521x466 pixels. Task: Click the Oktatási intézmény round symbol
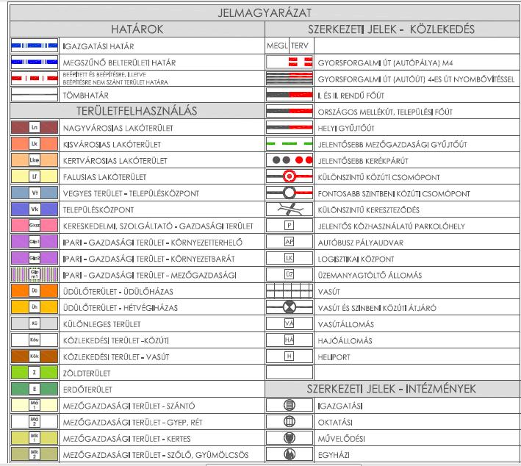click(290, 421)
